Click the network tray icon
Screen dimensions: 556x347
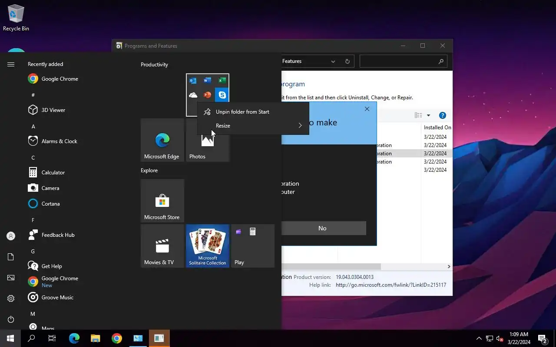click(490, 338)
